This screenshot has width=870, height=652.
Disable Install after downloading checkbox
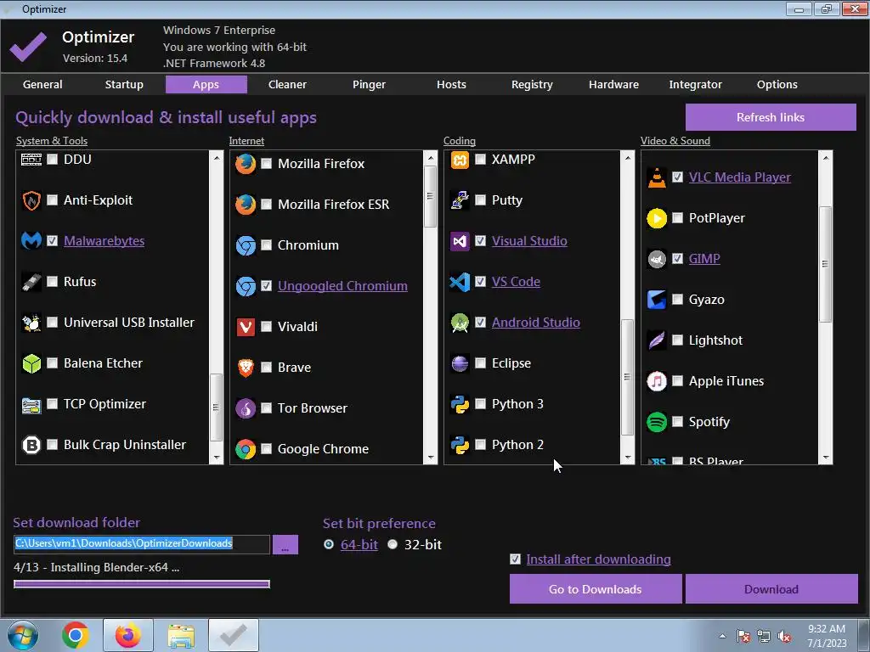pos(515,559)
